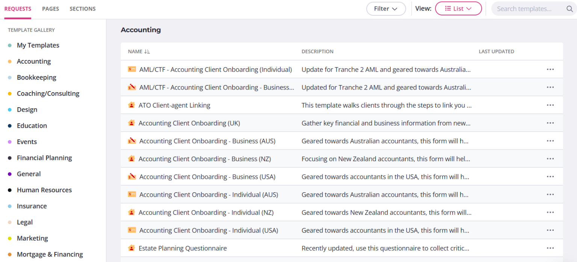The width and height of the screenshot is (577, 262).
Task: Open Accounting Client Onboarding - Individual (NZ)
Action: click(x=206, y=213)
